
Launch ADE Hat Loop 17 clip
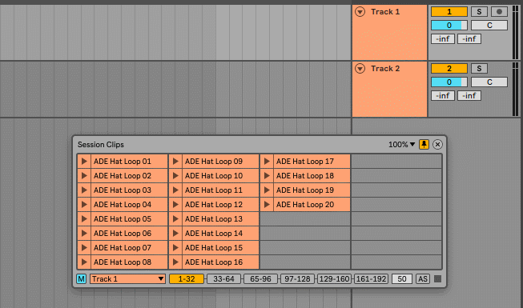tap(267, 162)
